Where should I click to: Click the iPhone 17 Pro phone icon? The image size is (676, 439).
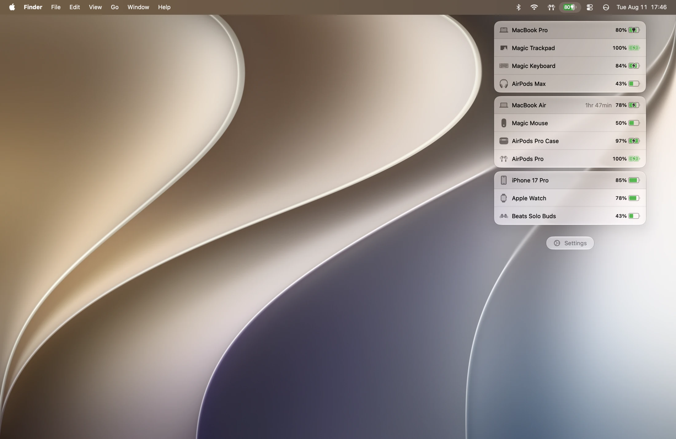point(504,180)
